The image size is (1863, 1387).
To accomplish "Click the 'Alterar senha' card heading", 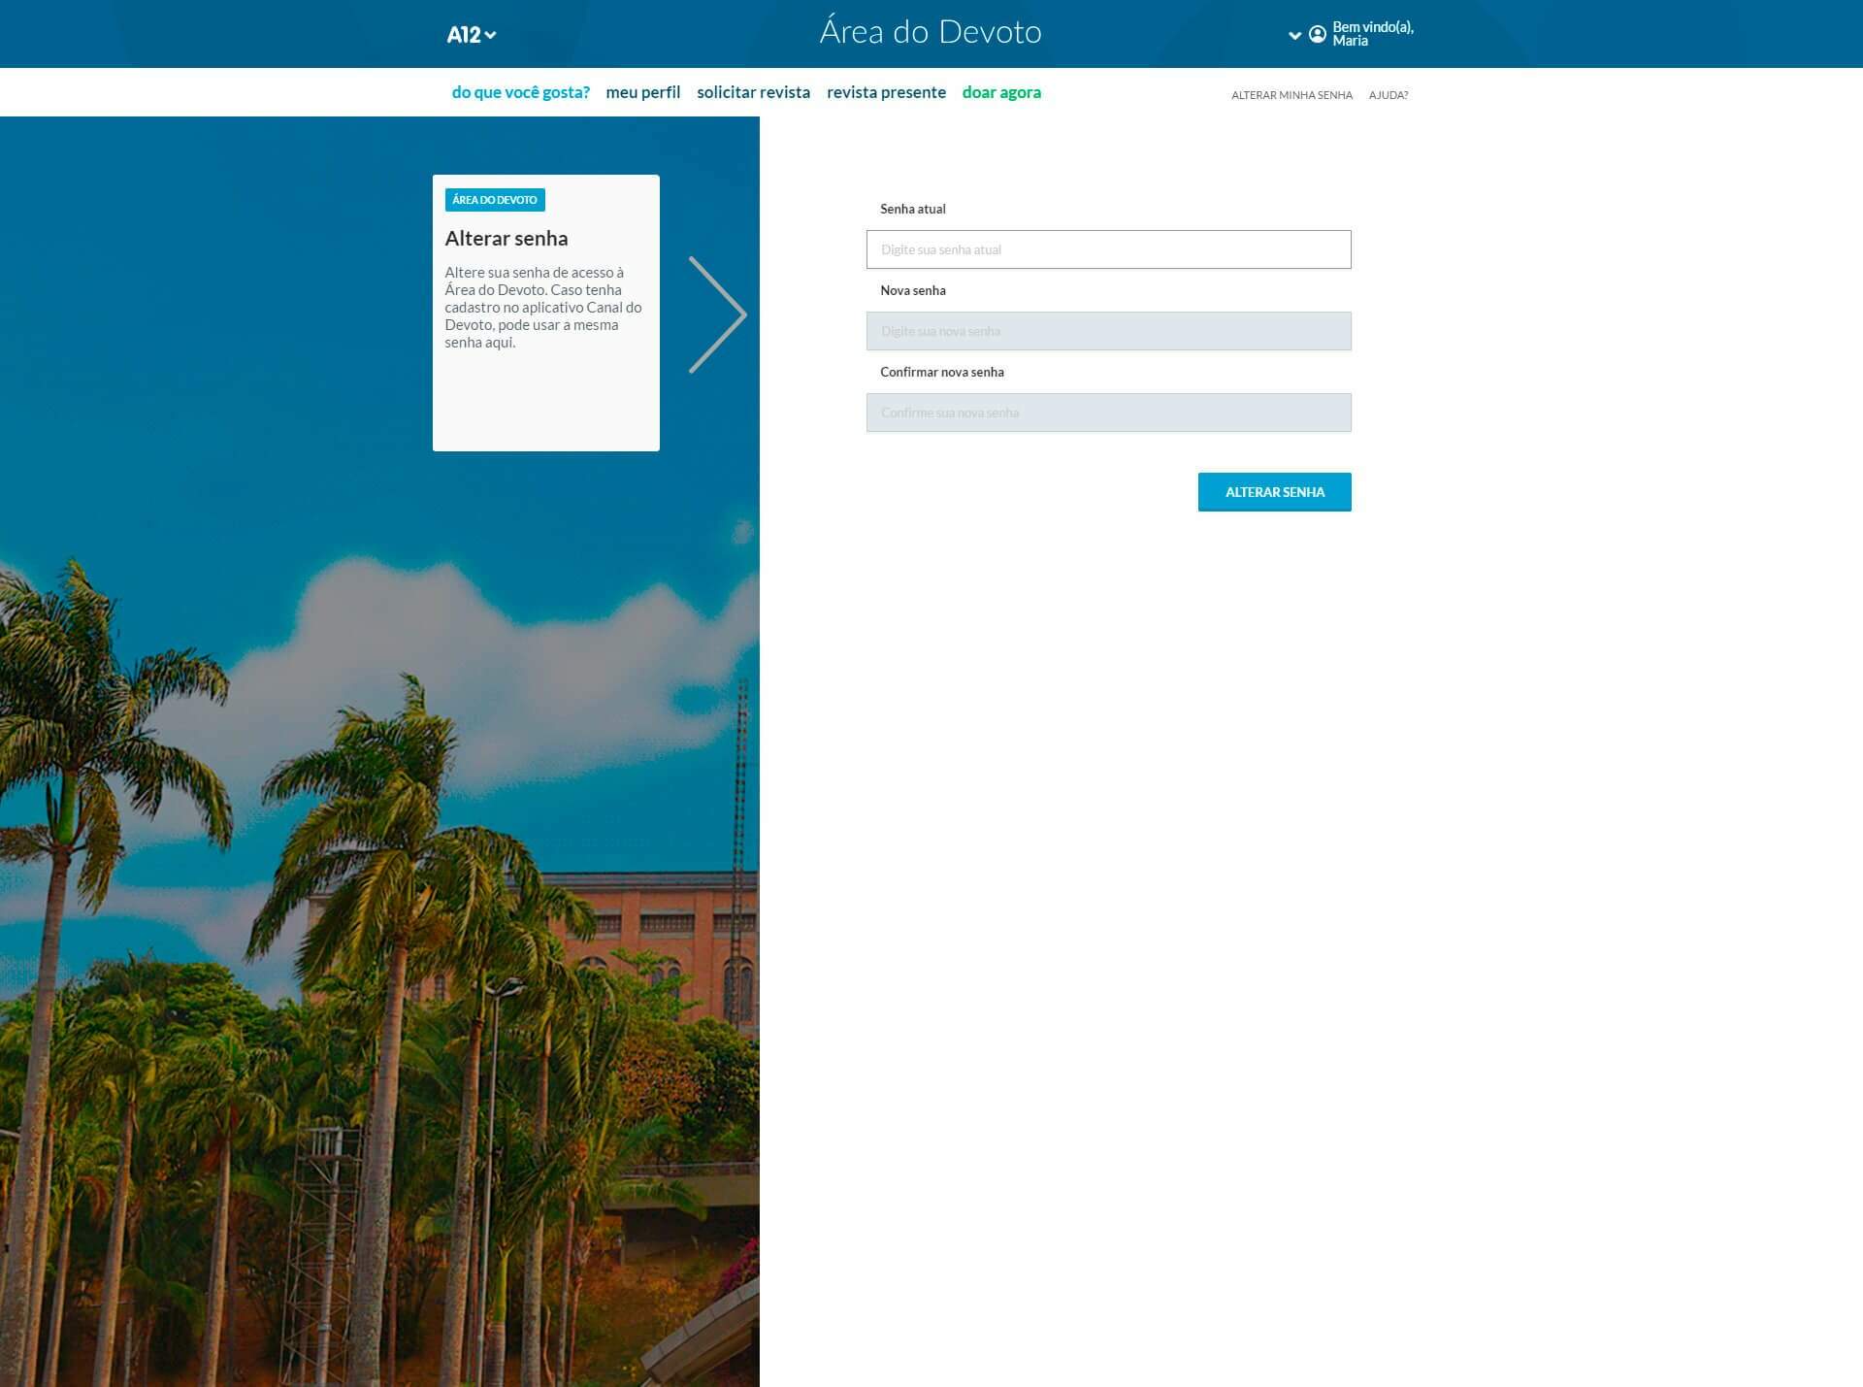I will (507, 239).
